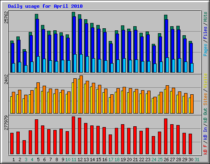Click green day label 11
Screen dimensions: 210x164
click(x=74, y=159)
